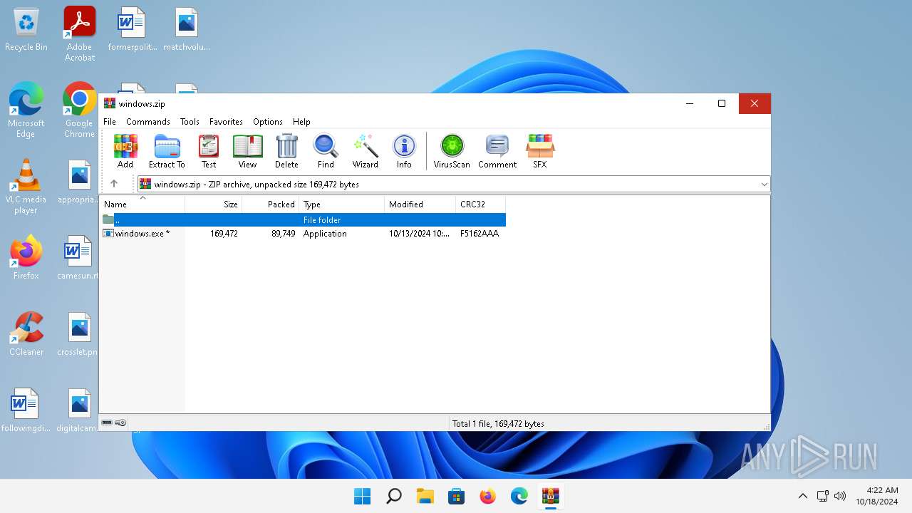The width and height of the screenshot is (912, 513).
Task: Open Google Chrome desktop shortcut
Action: pyautogui.click(x=80, y=110)
